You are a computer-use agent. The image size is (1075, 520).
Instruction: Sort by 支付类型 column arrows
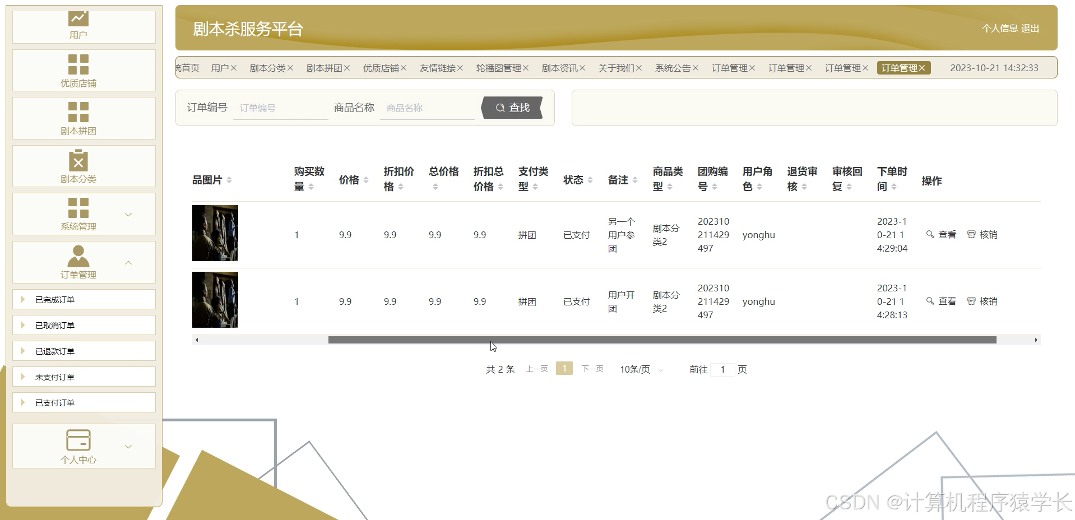coord(535,187)
